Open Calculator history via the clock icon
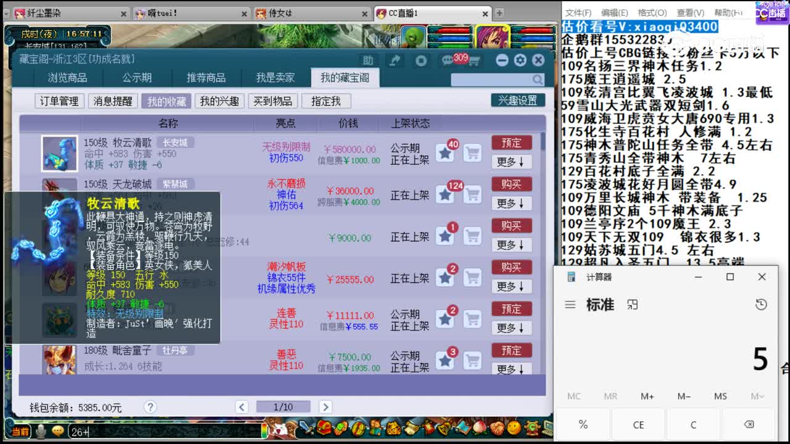Viewport: 790px width, 444px height. [x=761, y=305]
